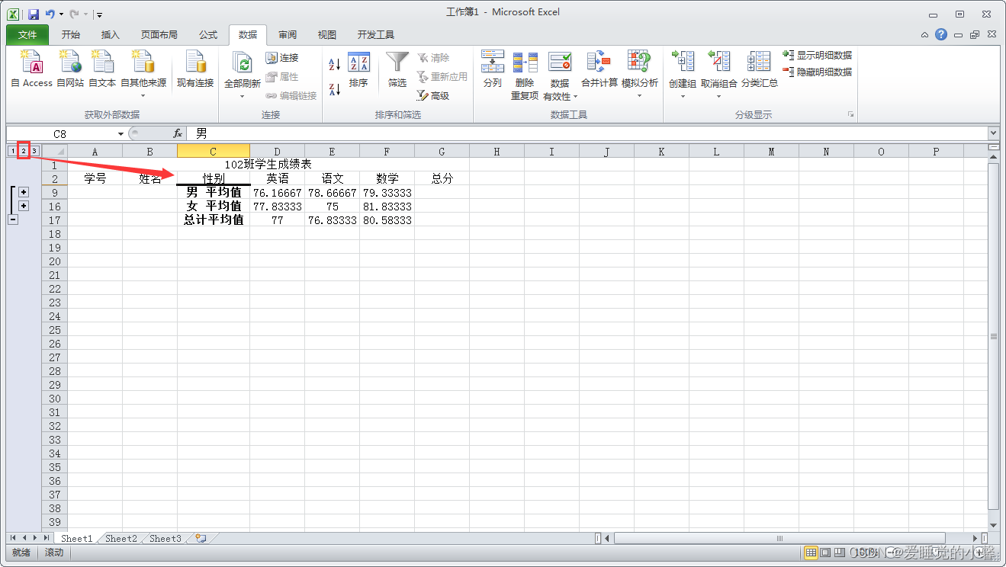Viewport: 1006px width, 567px height.
Task: Open the 文件 file tab
Action: click(x=27, y=35)
